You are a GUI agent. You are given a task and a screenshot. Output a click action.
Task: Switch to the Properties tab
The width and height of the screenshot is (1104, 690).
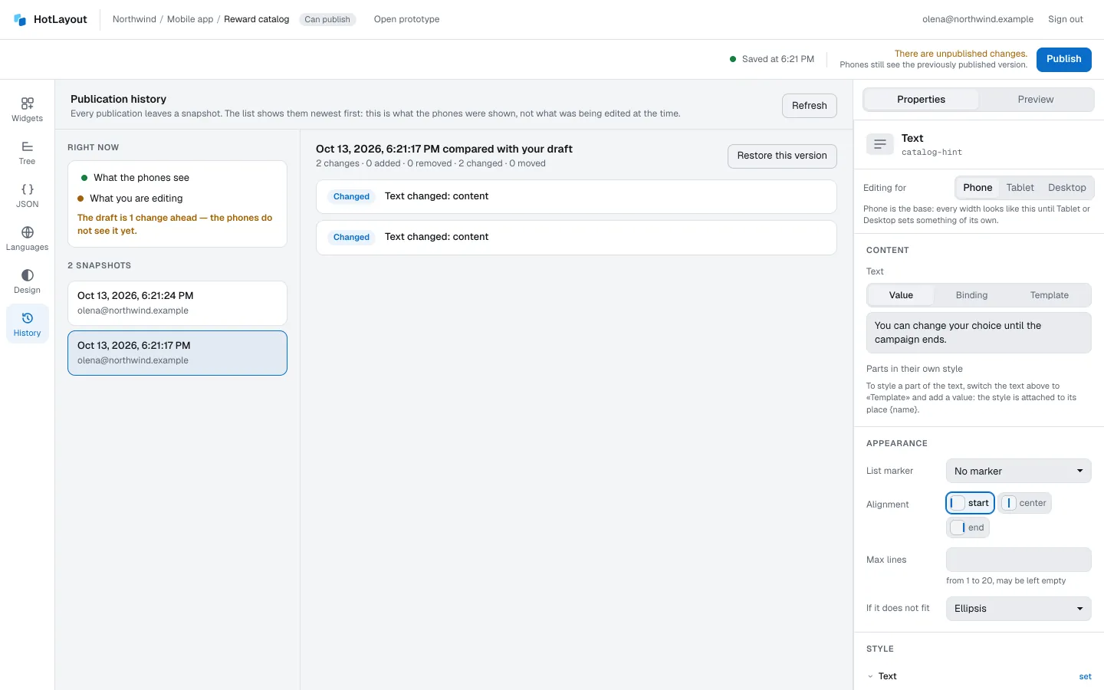tap(921, 100)
